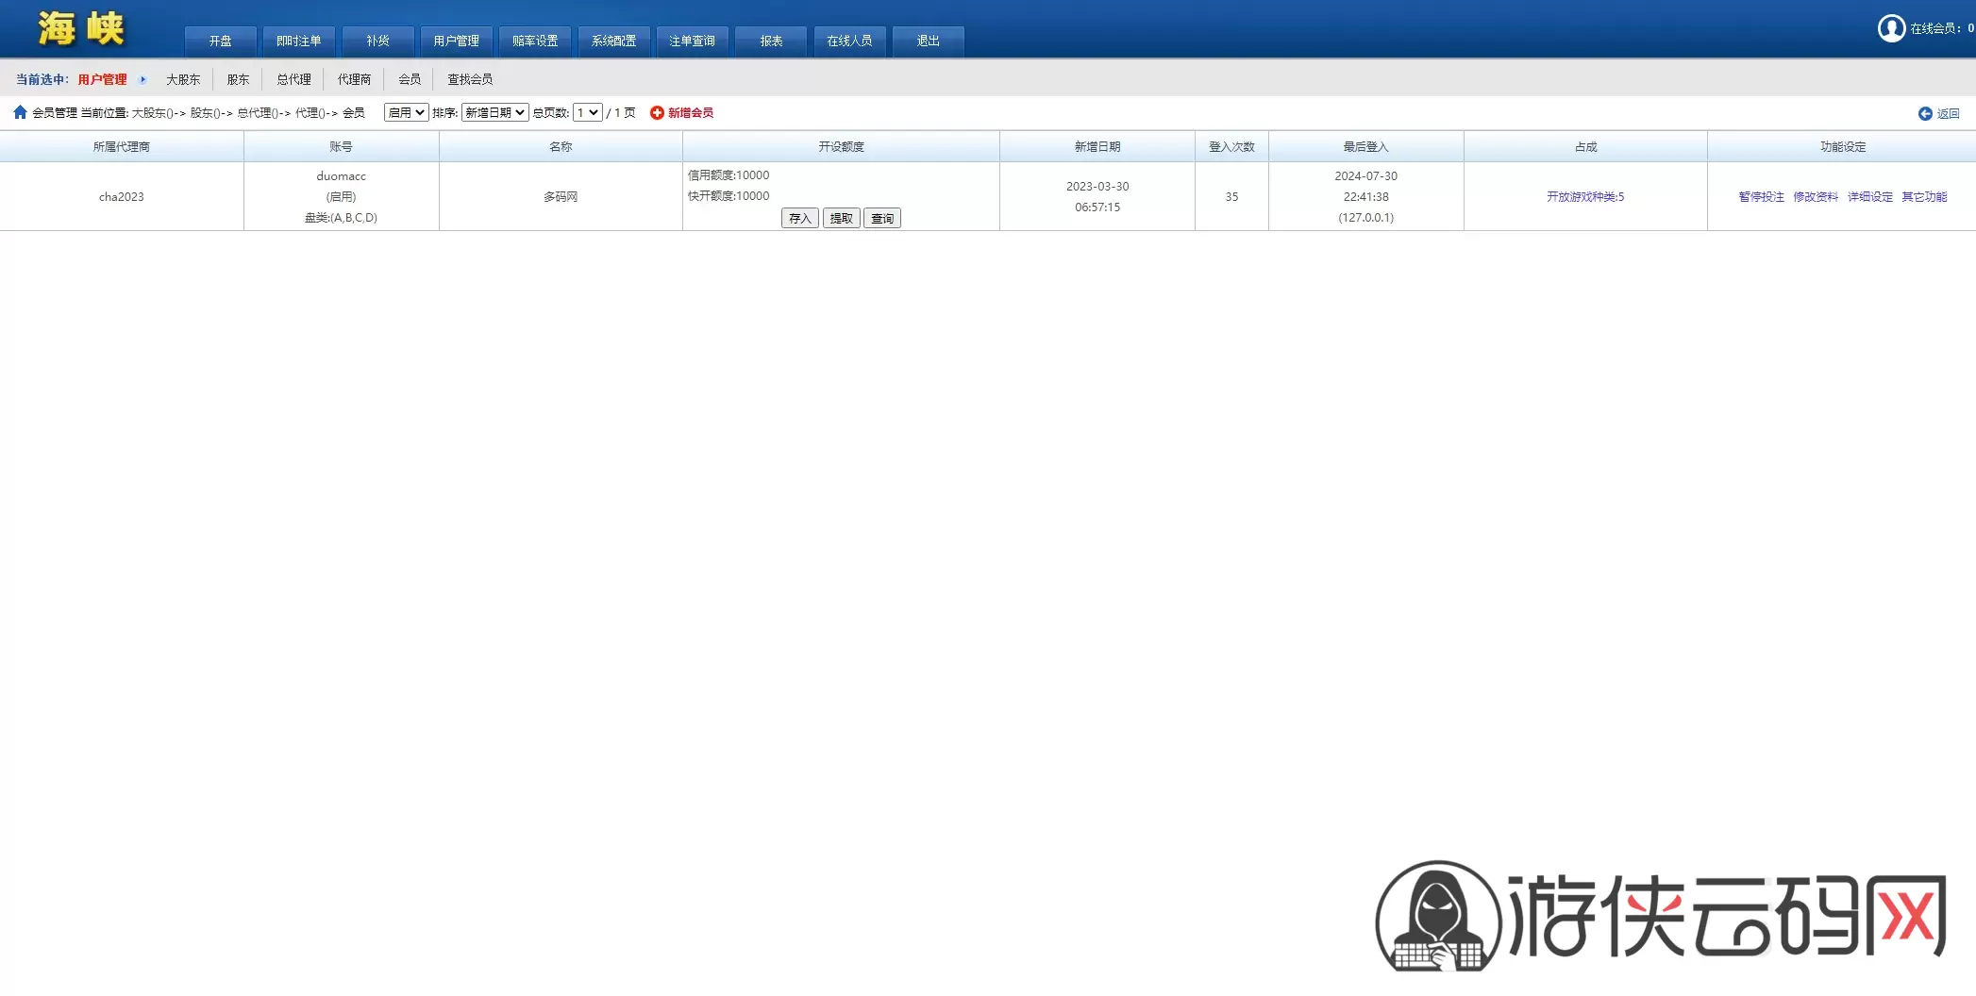
Task: Open the 报表 menu
Action: 772,41
